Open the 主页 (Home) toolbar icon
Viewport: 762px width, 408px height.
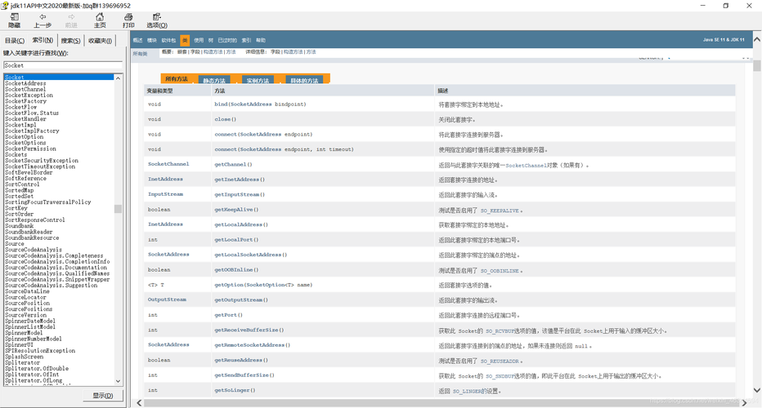pos(100,20)
